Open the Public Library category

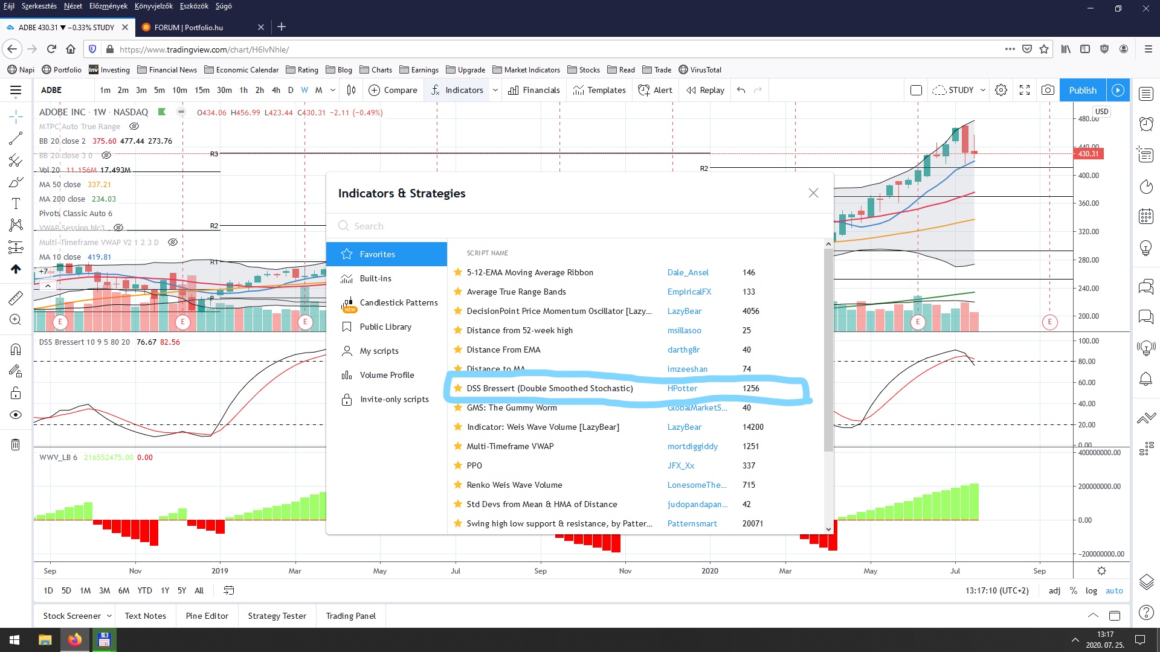pos(385,327)
